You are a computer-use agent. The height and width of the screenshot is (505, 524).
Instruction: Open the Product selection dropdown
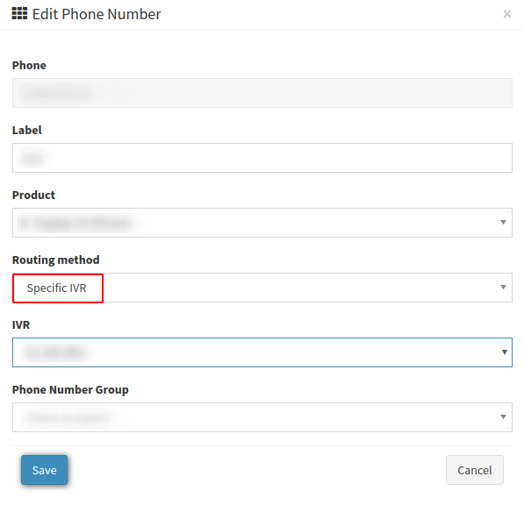point(262,223)
